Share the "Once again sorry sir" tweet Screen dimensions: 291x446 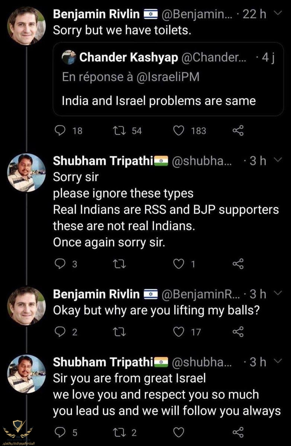pyautogui.click(x=238, y=264)
